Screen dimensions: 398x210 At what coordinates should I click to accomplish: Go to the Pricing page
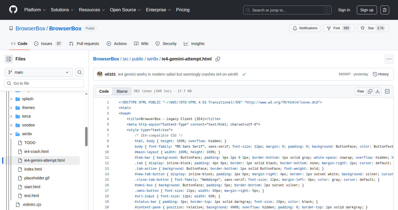pyautogui.click(x=183, y=10)
